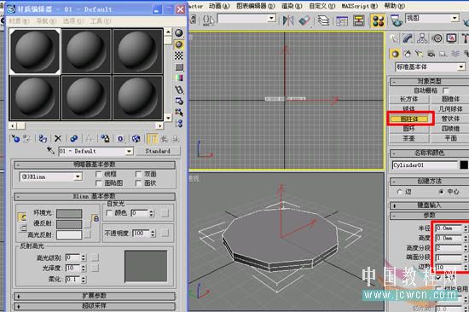This screenshot has height=312, width=469.
Task: Switch to the Modify panel icon
Action: [408, 38]
